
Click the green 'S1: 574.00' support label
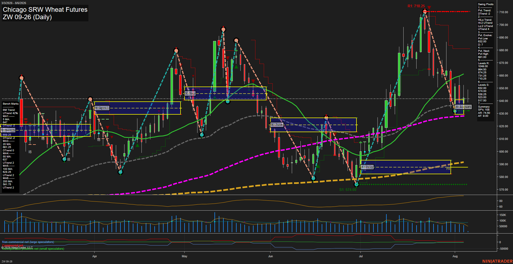[x=348, y=190]
